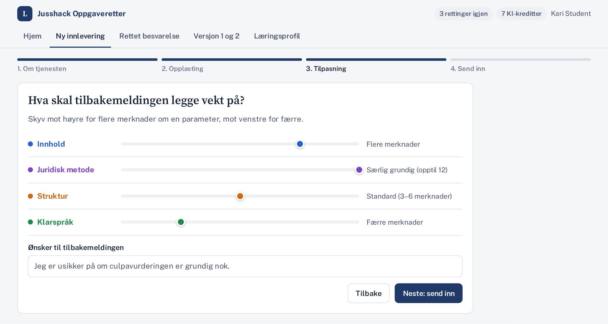Jump to step 1. Om tjenesten
608x324 pixels.
[x=87, y=65]
